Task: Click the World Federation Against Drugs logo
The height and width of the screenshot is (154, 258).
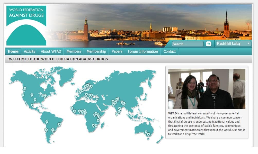Action: tap(26, 25)
